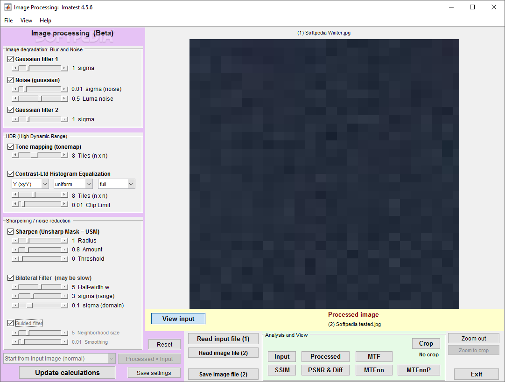Click left arrow of Gaussian filter 1 sigma slider

pyautogui.click(x=15, y=68)
